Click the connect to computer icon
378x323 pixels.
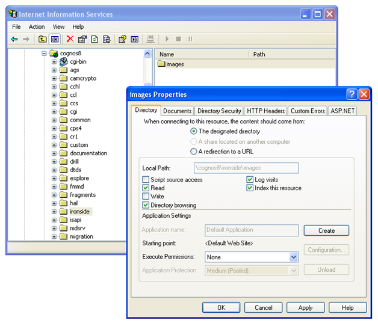(150, 39)
